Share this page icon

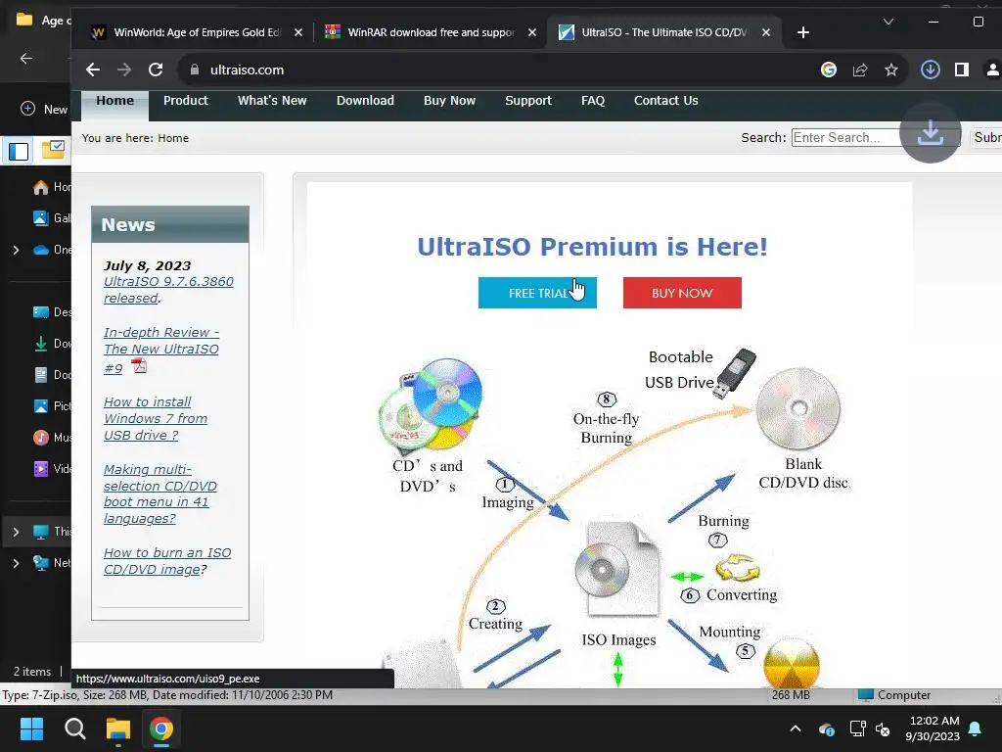click(860, 70)
